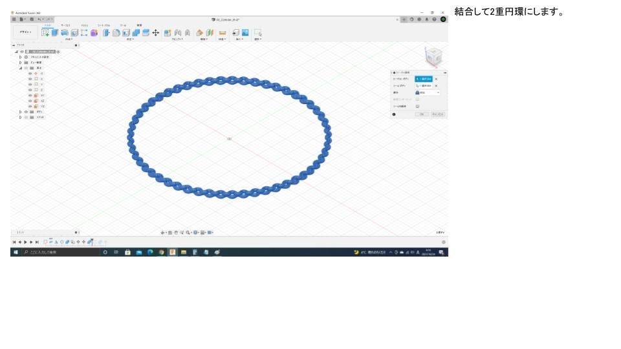Viewport: 621px width, 349px height.
Task: Open the Assemble group dropdown
Action: click(177, 39)
